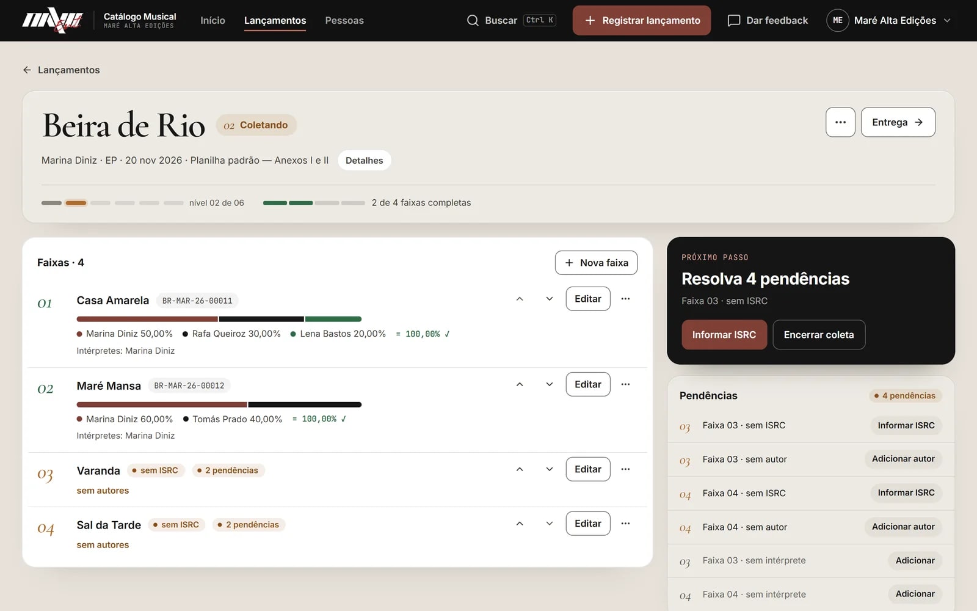The width and height of the screenshot is (977, 611).
Task: Add a Nova faixa
Action: tap(596, 263)
